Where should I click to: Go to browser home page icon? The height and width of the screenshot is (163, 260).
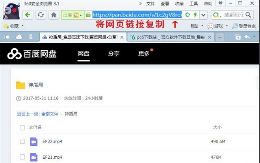point(54,15)
